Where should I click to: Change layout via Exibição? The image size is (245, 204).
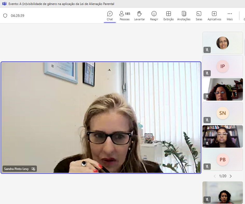click(x=168, y=16)
